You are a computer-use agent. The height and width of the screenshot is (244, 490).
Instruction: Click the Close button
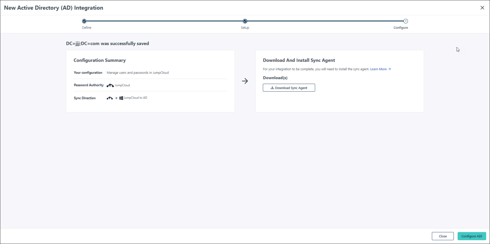[x=443, y=236]
